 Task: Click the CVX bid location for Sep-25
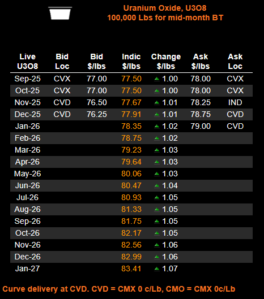tap(62, 79)
